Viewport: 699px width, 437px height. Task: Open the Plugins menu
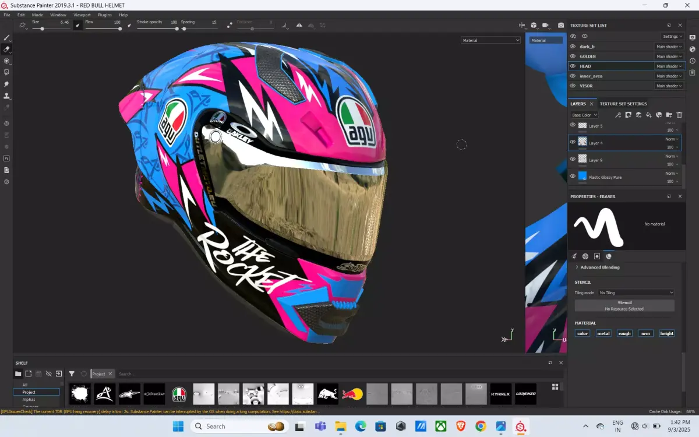pos(105,15)
